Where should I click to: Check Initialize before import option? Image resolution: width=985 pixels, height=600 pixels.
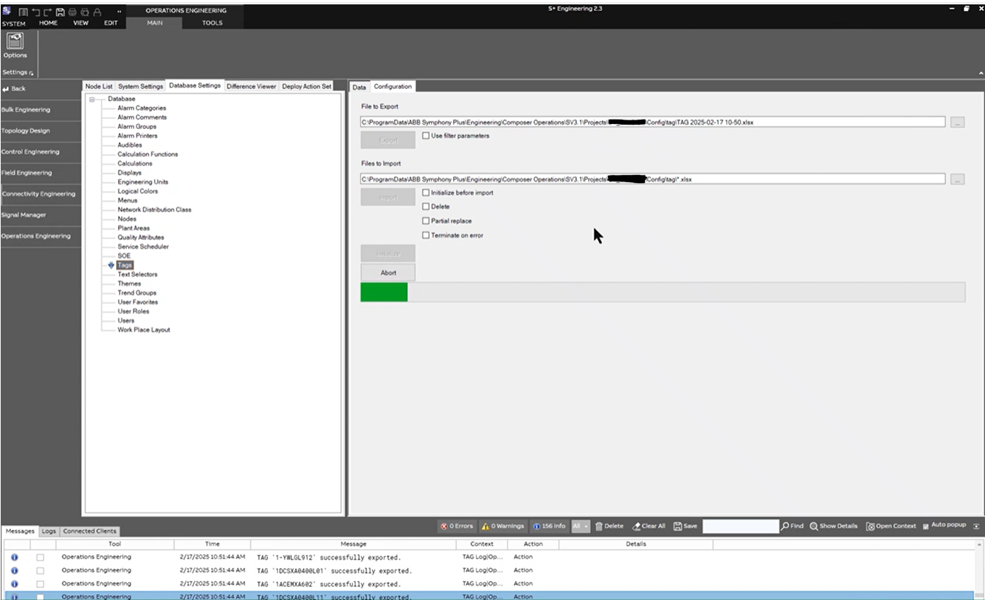pos(425,192)
